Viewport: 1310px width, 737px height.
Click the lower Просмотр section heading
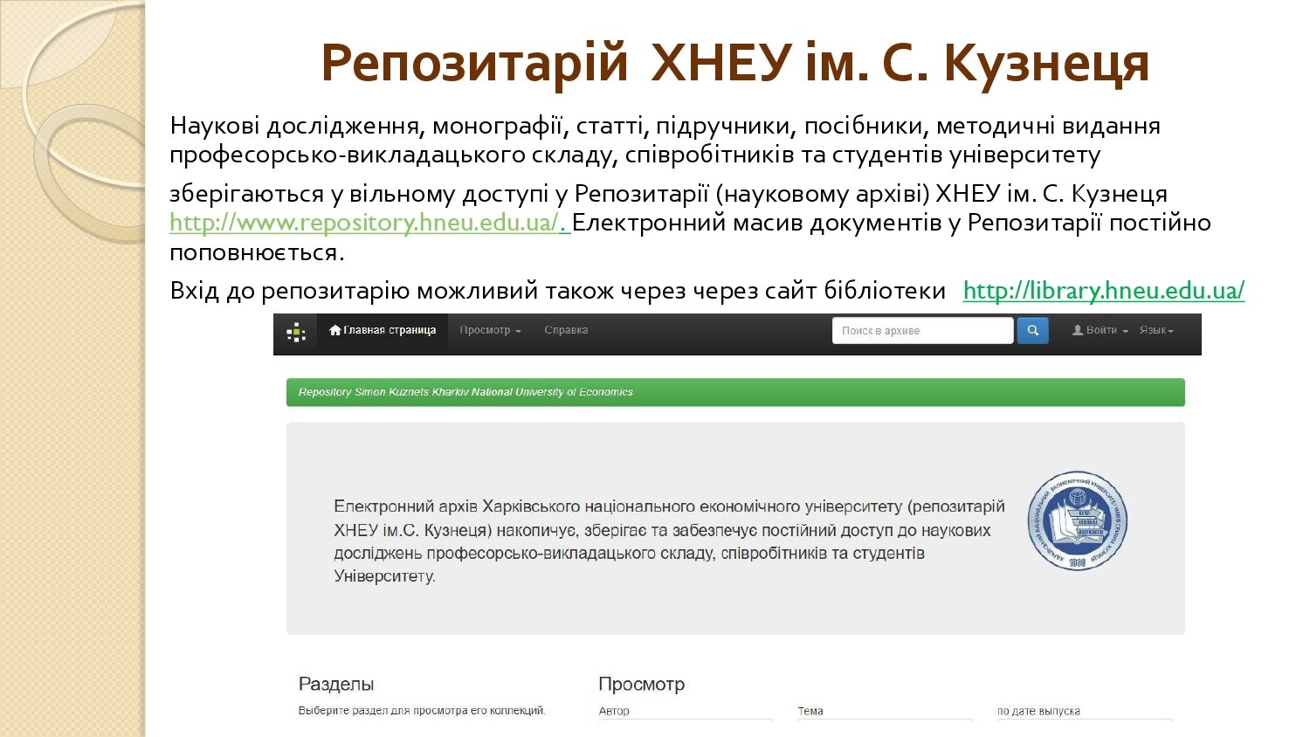pyautogui.click(x=641, y=684)
